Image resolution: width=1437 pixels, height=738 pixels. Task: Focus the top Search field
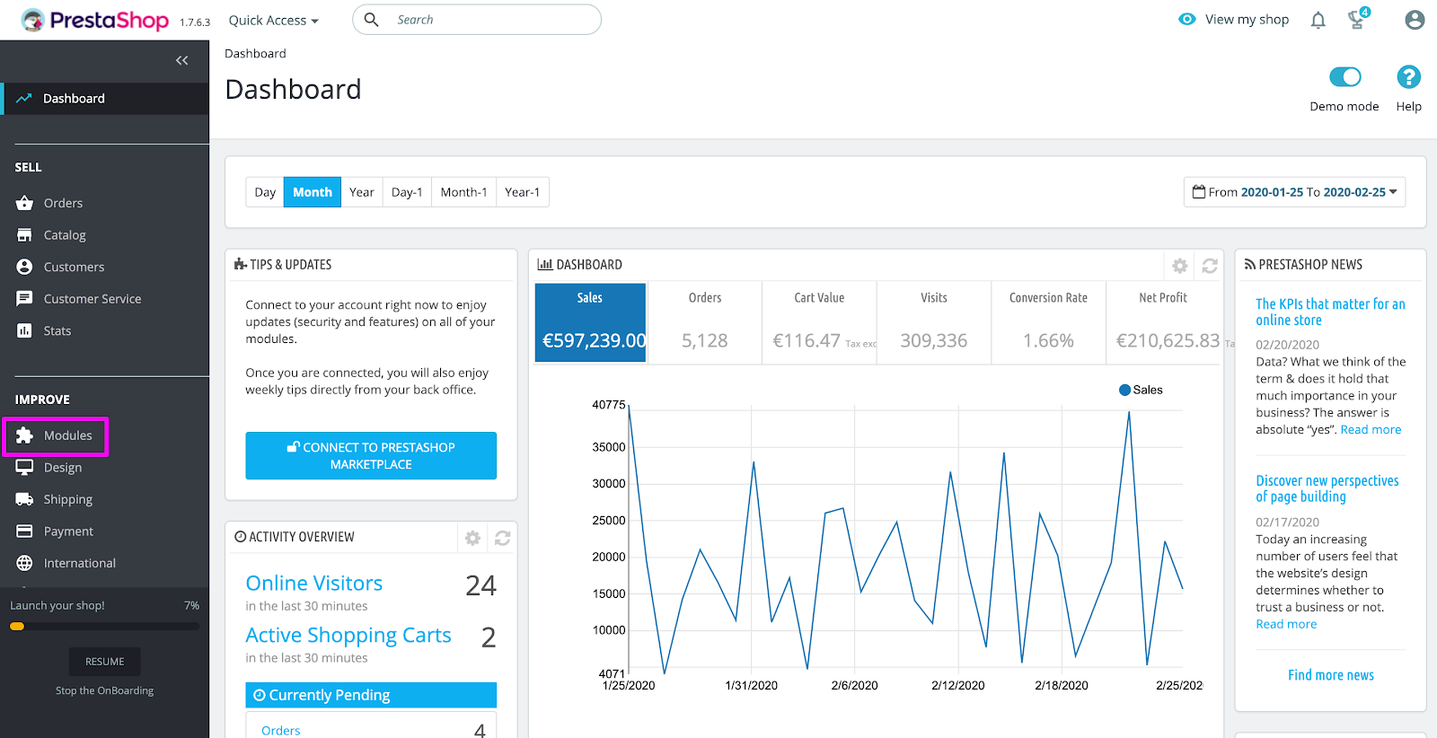coord(477,20)
